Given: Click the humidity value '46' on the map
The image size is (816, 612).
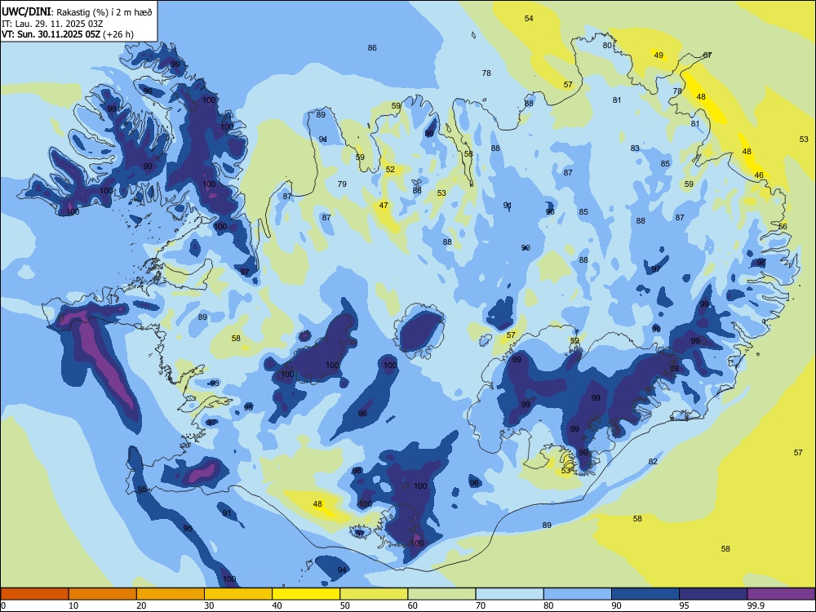Looking at the screenshot, I should coord(759,175).
